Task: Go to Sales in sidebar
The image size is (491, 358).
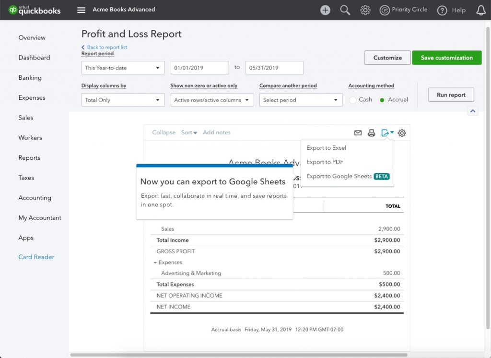Action: (26, 118)
